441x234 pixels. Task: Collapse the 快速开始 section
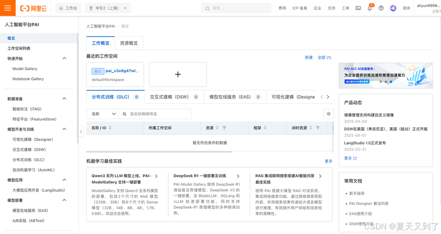[x=64, y=58]
